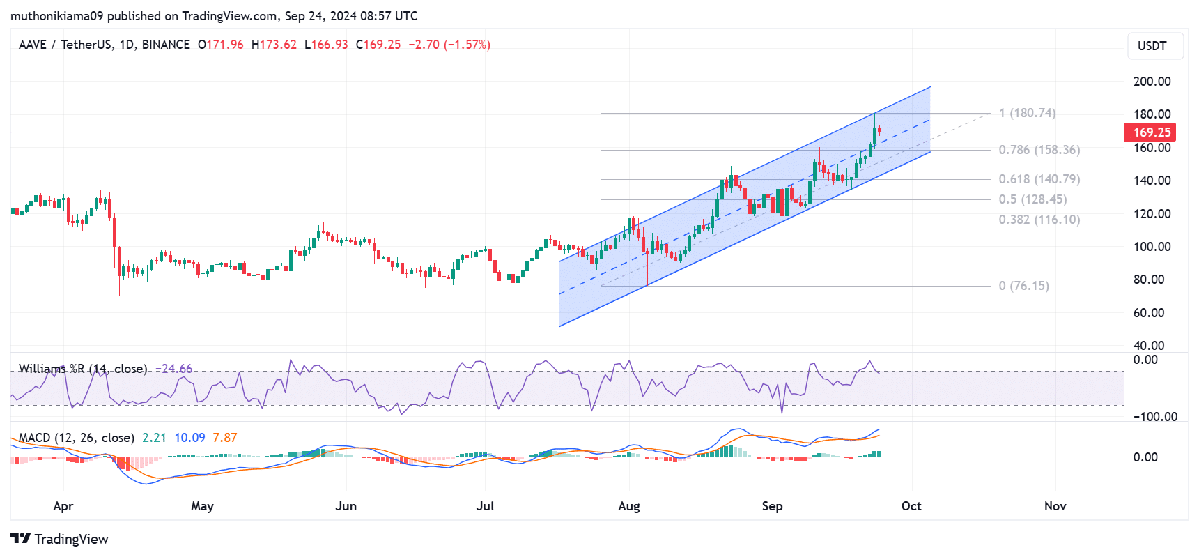Viewport: 1199px width, 557px height.
Task: Click the 0 (76.15) Fibonacci label
Action: point(1023,286)
